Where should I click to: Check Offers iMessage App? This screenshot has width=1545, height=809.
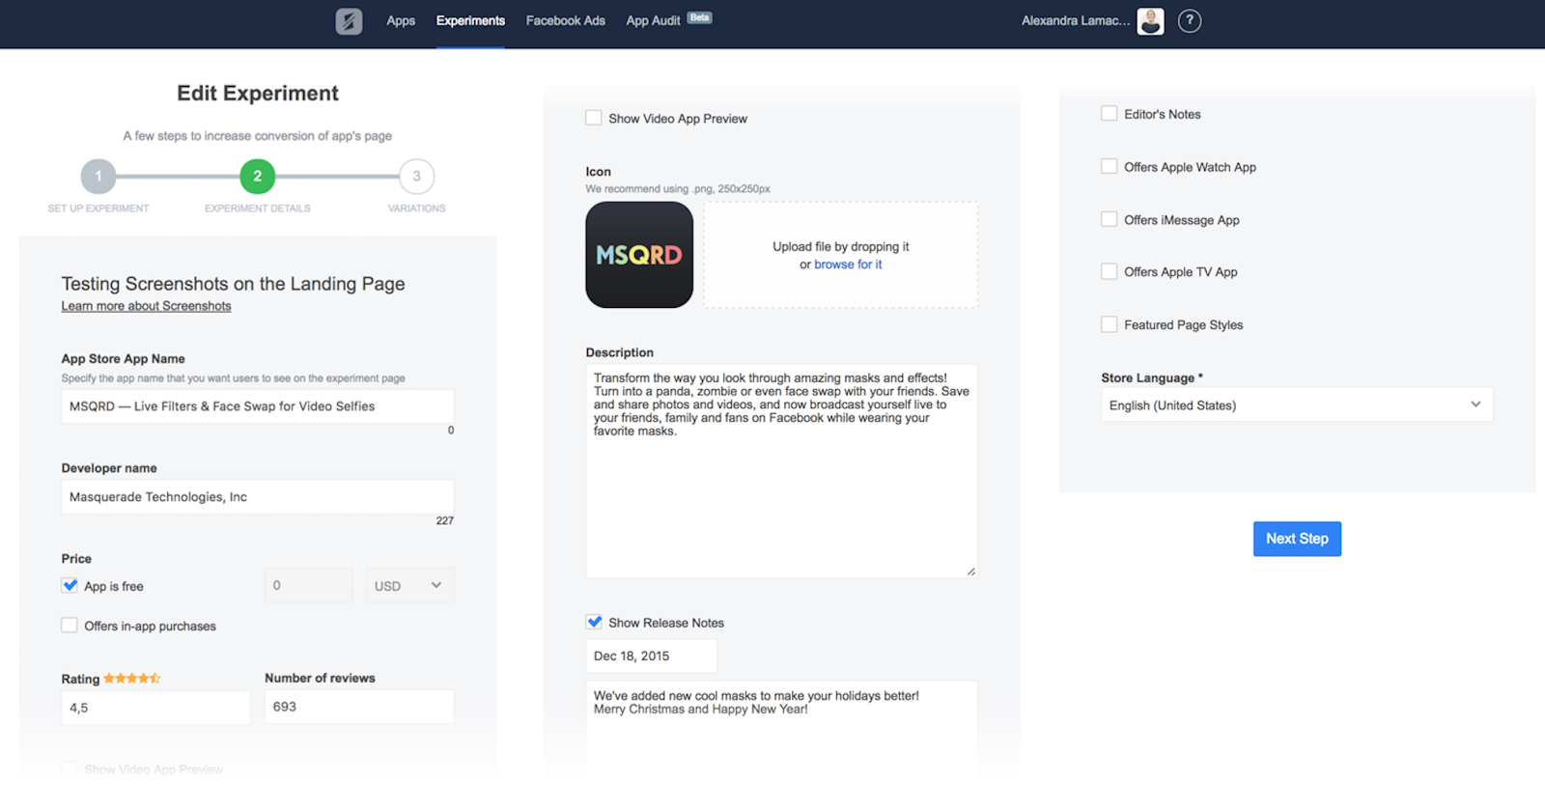(x=1110, y=220)
